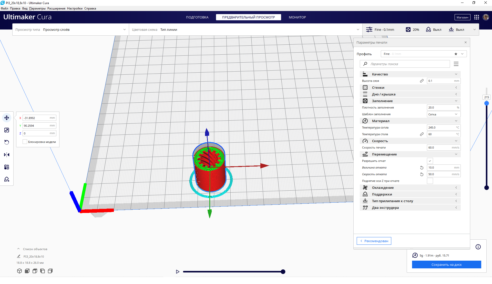Select the Rotate tool
Screen dimensions: 492x284
(x=7, y=142)
